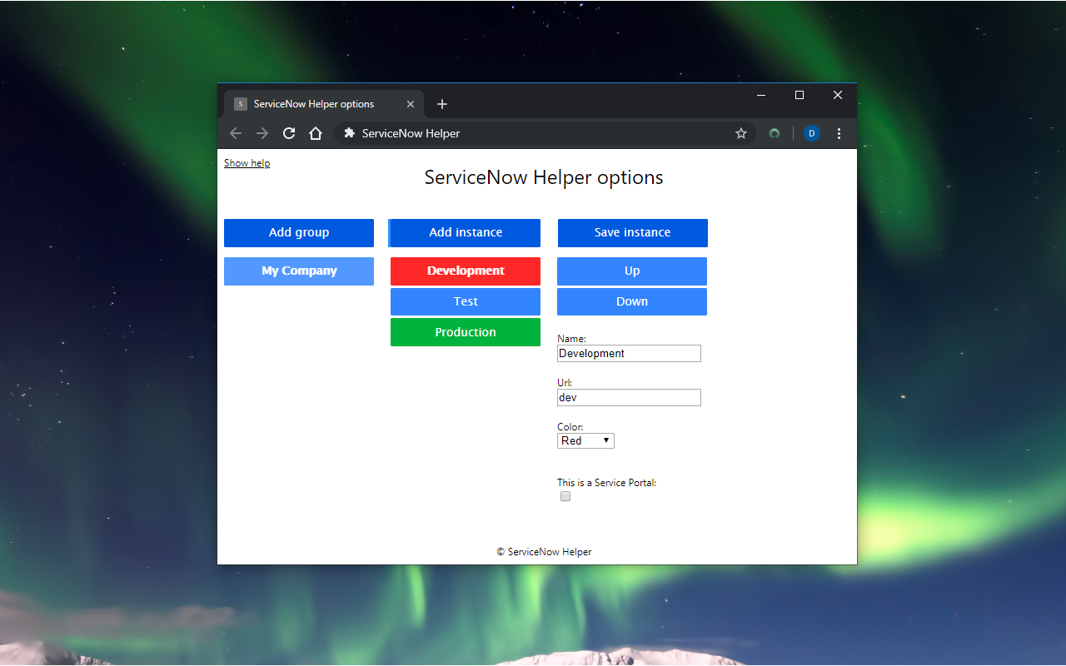The image size is (1066, 666).
Task: Open the Chrome three-dot menu
Action: 839,133
